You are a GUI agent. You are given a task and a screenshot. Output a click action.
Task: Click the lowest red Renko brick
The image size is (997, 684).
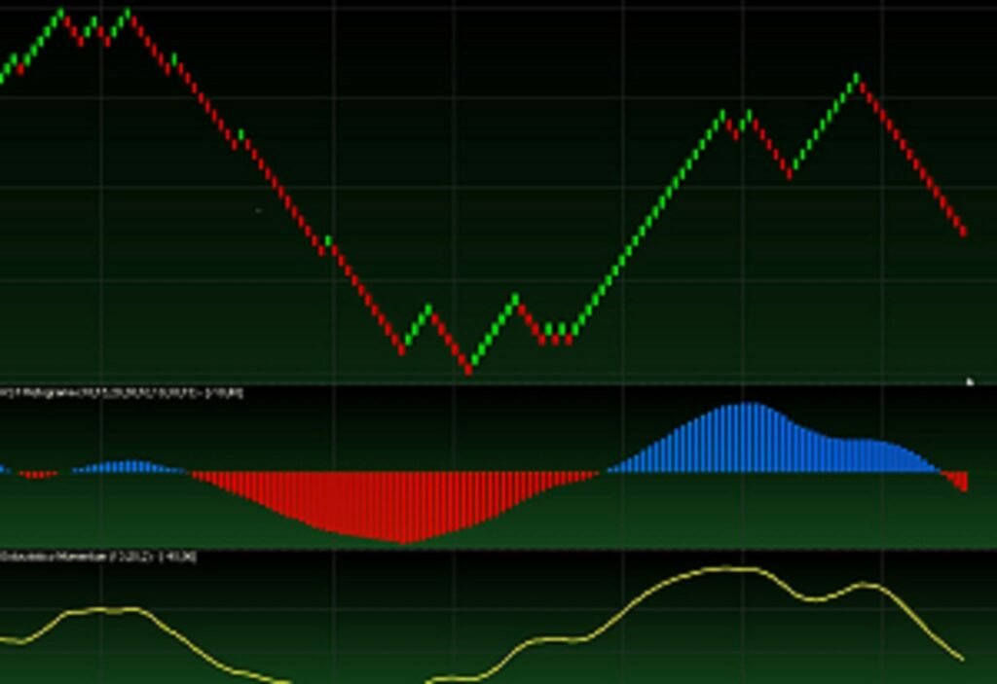[470, 368]
